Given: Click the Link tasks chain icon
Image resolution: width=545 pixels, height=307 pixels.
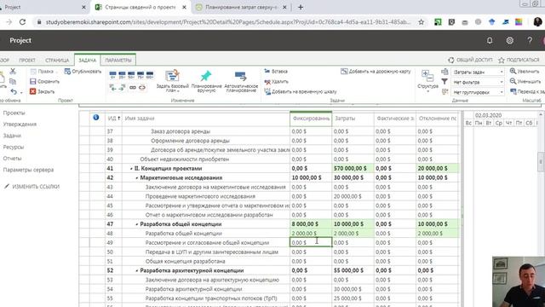Looking at the screenshot, I should [x=133, y=88].
